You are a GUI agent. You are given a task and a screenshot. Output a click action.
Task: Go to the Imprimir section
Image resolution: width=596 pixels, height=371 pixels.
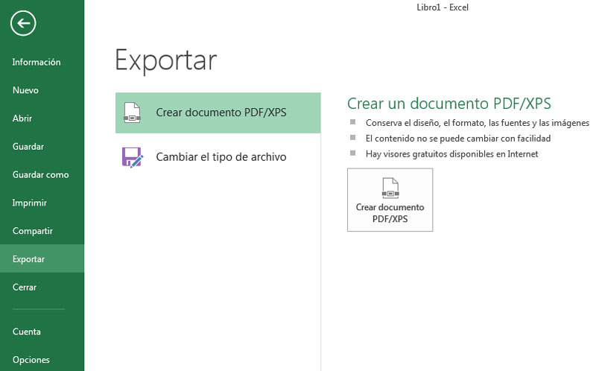click(29, 203)
